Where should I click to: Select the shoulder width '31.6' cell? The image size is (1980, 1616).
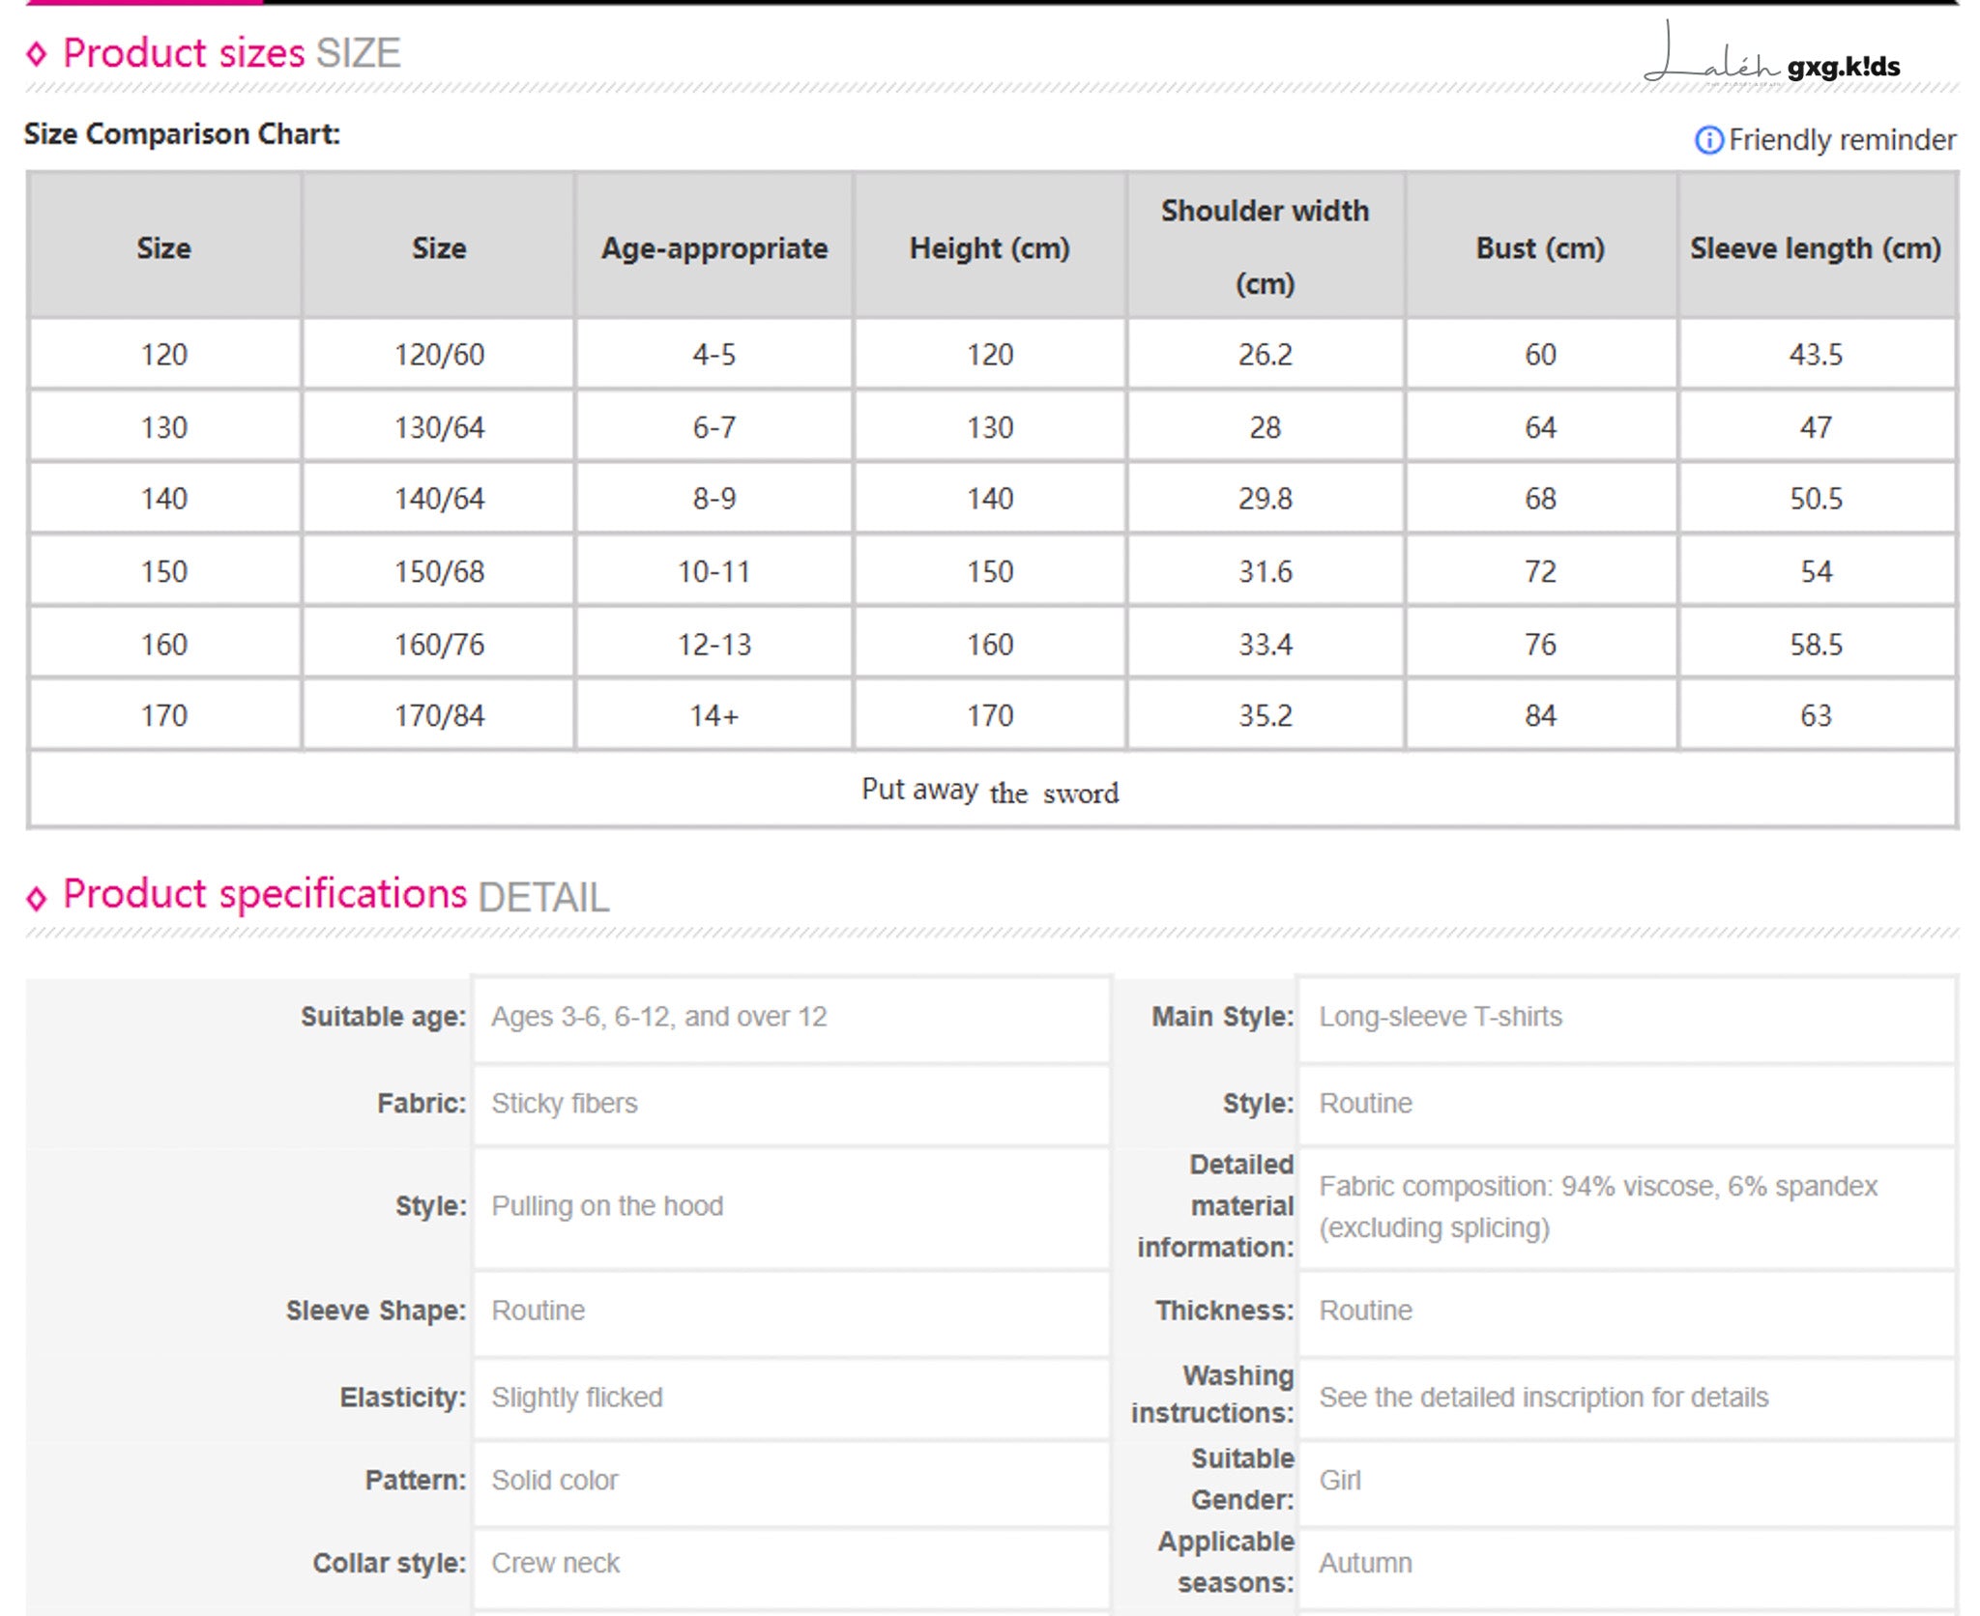point(1266,571)
